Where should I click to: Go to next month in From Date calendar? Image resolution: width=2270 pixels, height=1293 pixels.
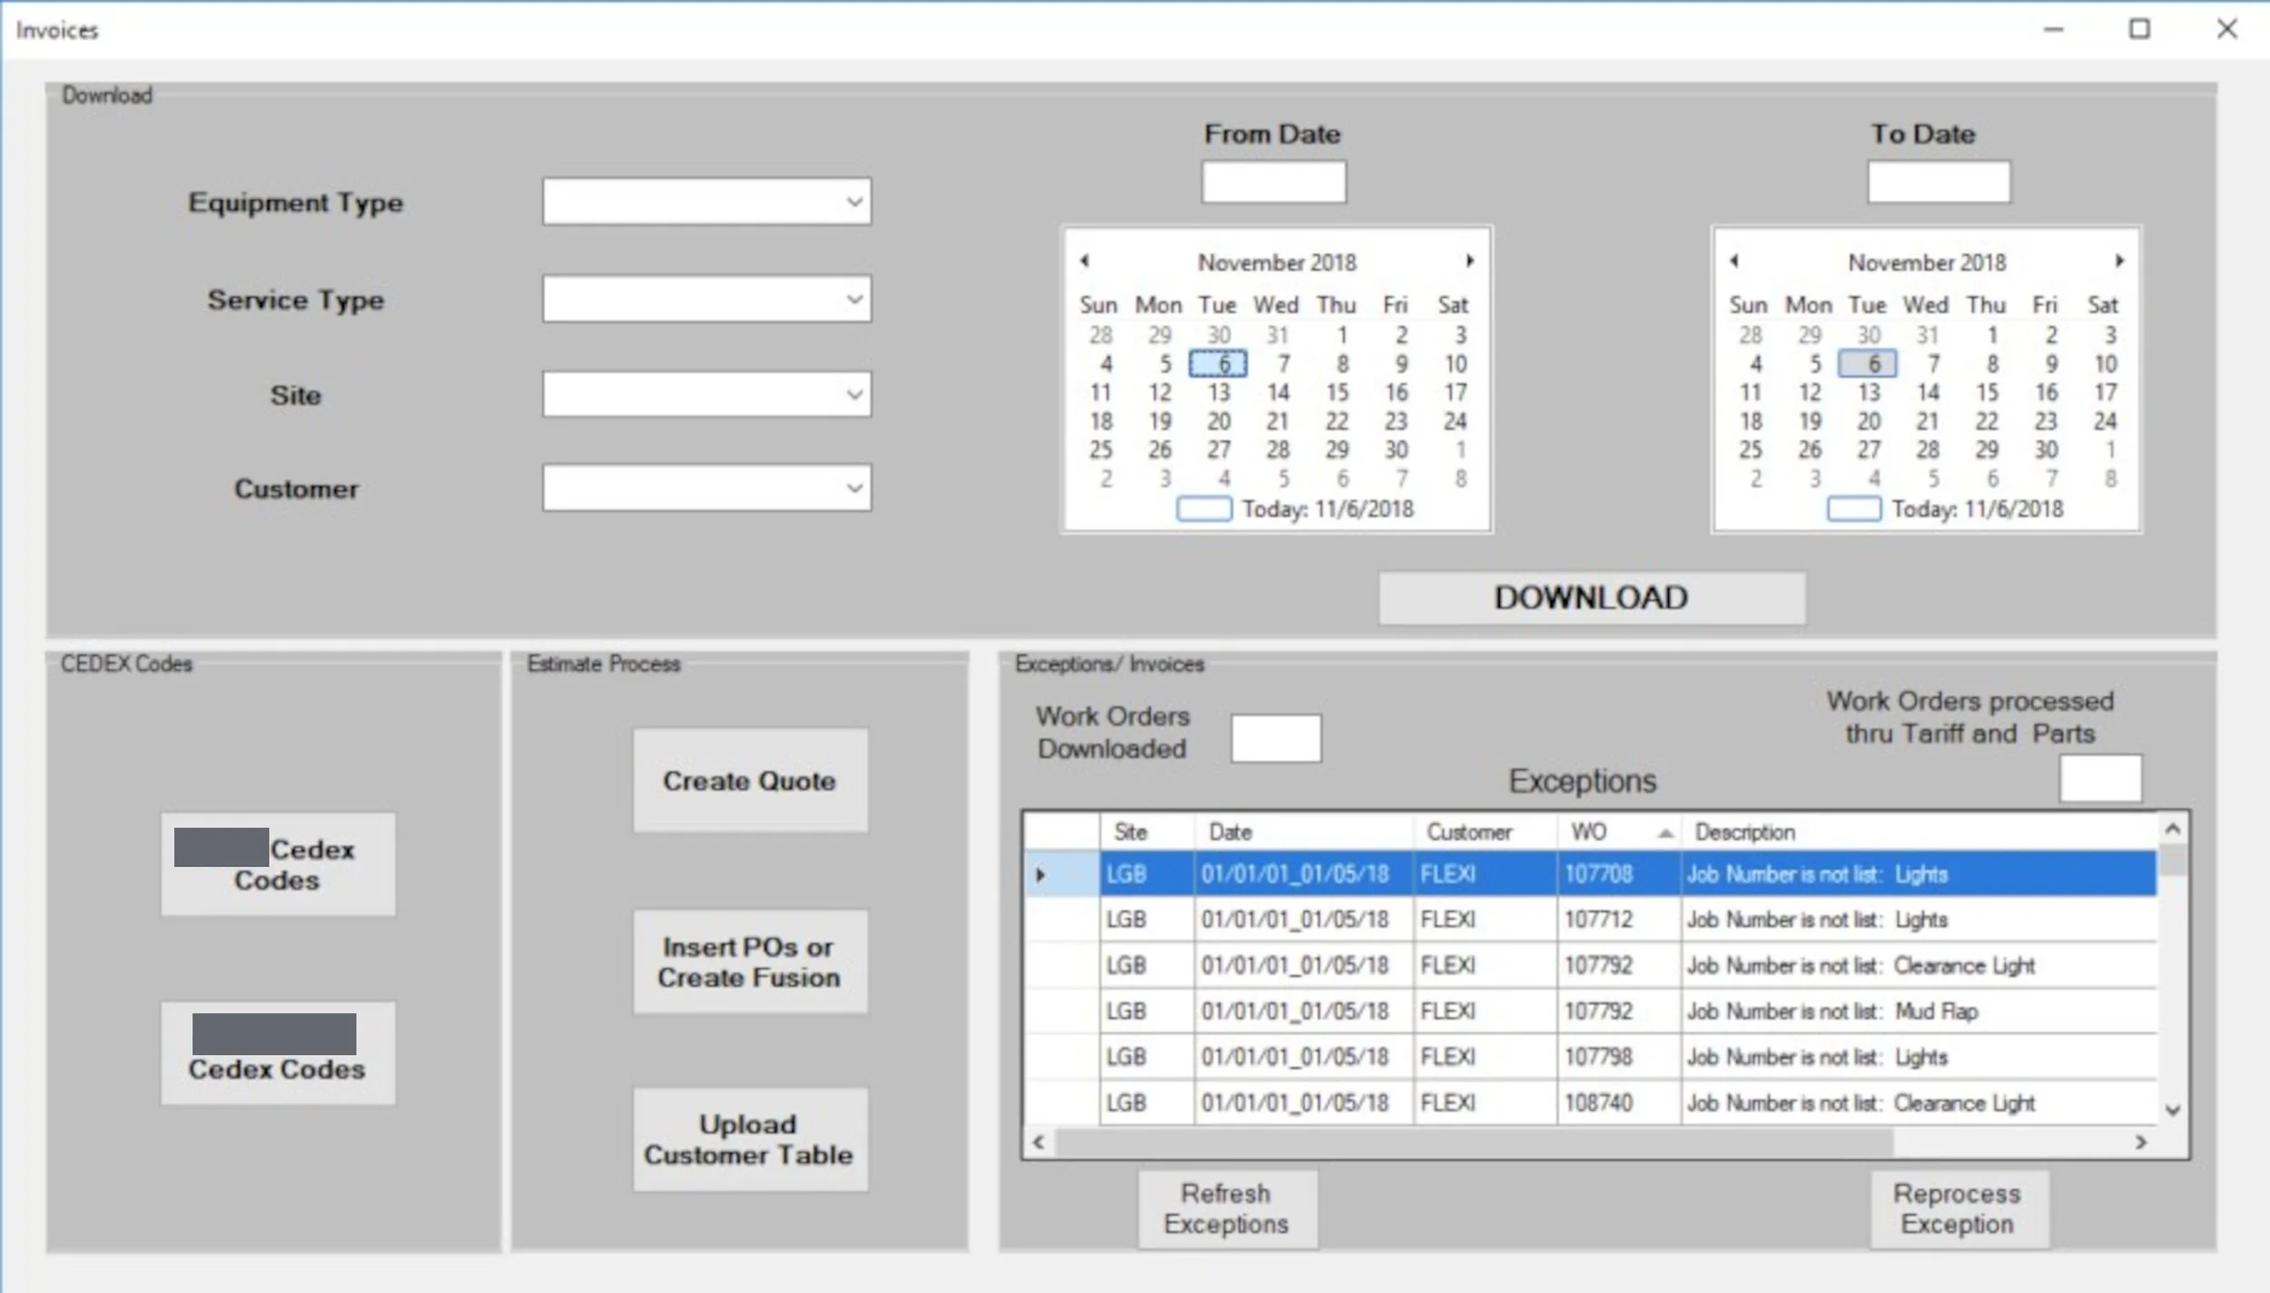pyautogui.click(x=1470, y=261)
